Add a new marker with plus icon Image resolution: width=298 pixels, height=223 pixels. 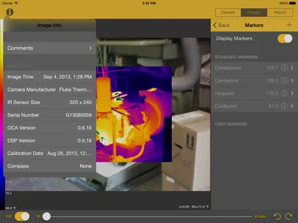click(289, 25)
